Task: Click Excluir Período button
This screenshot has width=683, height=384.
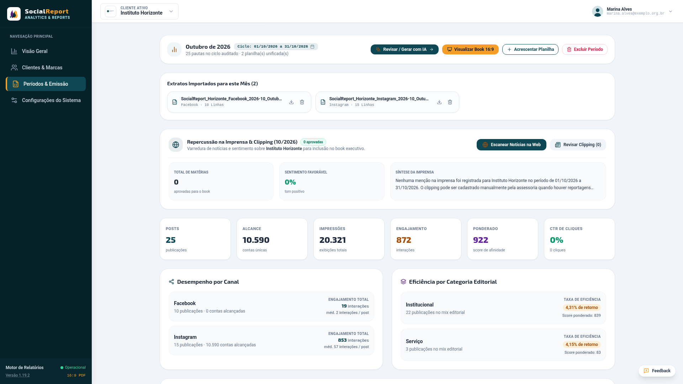Action: click(585, 49)
